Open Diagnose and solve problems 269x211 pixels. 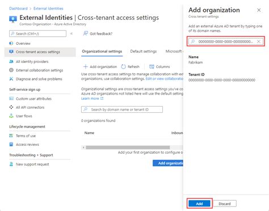[x=39, y=79]
